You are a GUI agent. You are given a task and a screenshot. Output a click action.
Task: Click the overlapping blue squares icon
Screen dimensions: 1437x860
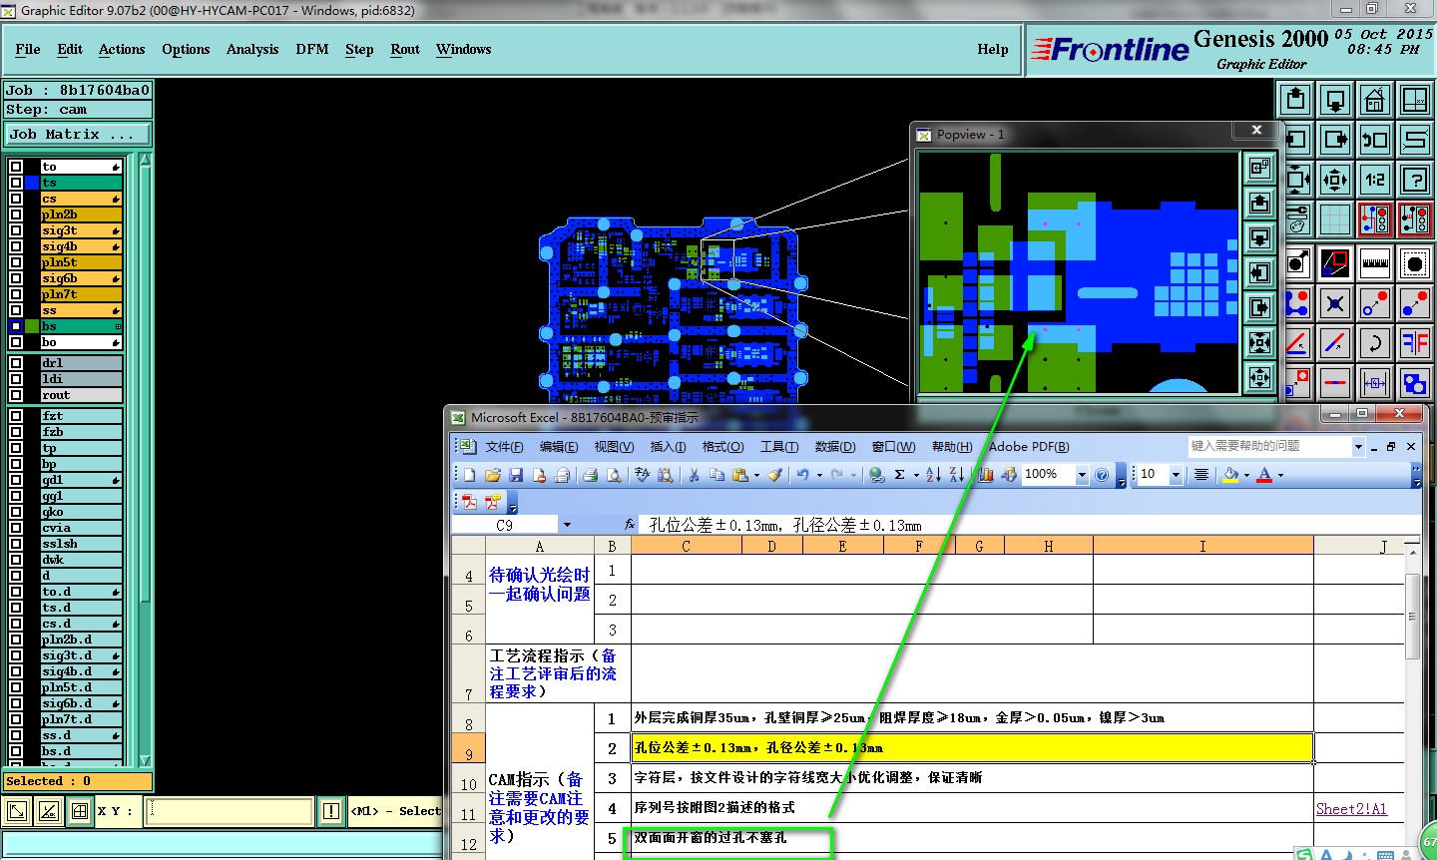pos(1415,382)
